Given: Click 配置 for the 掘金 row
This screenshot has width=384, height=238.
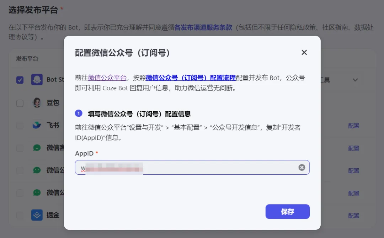Looking at the screenshot, I should click(x=354, y=216).
